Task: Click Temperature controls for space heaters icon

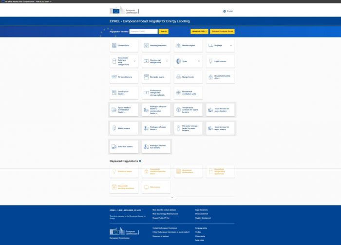Action: 178,110
